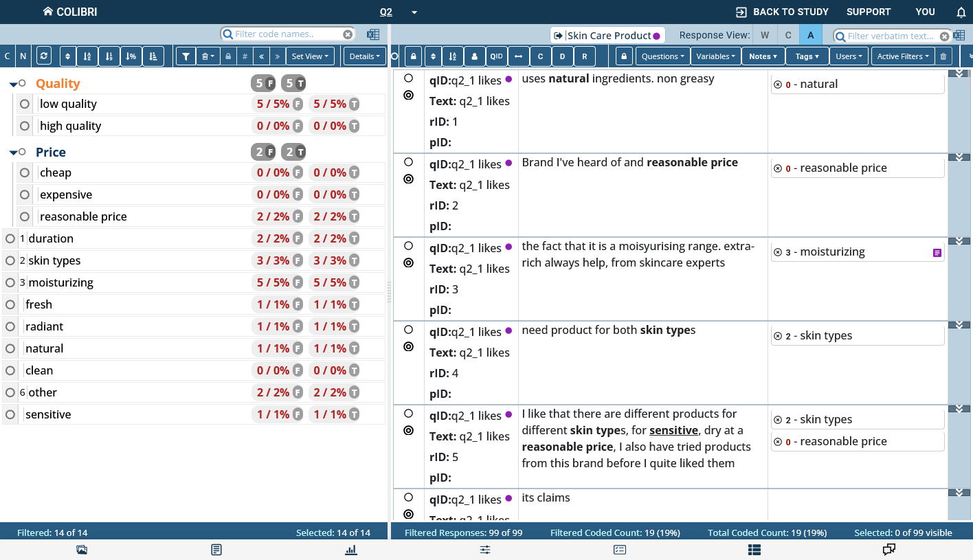
Task: Click the grid view icon at bottom right
Action: pyautogui.click(x=754, y=550)
